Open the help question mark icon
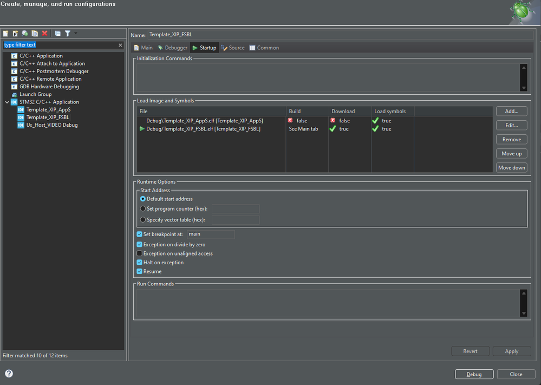 point(9,374)
